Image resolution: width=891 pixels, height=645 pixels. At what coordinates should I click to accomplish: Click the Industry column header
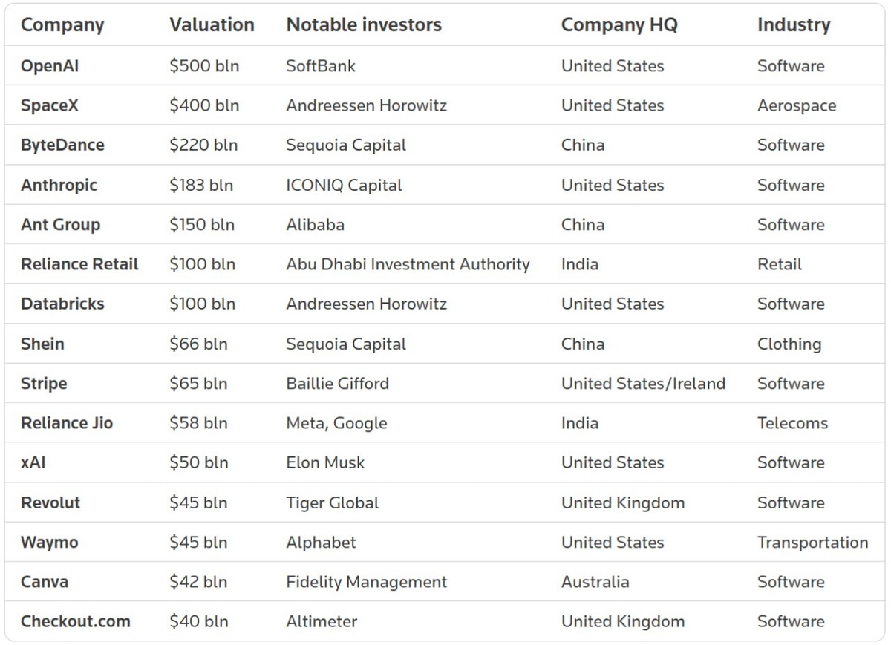794,25
